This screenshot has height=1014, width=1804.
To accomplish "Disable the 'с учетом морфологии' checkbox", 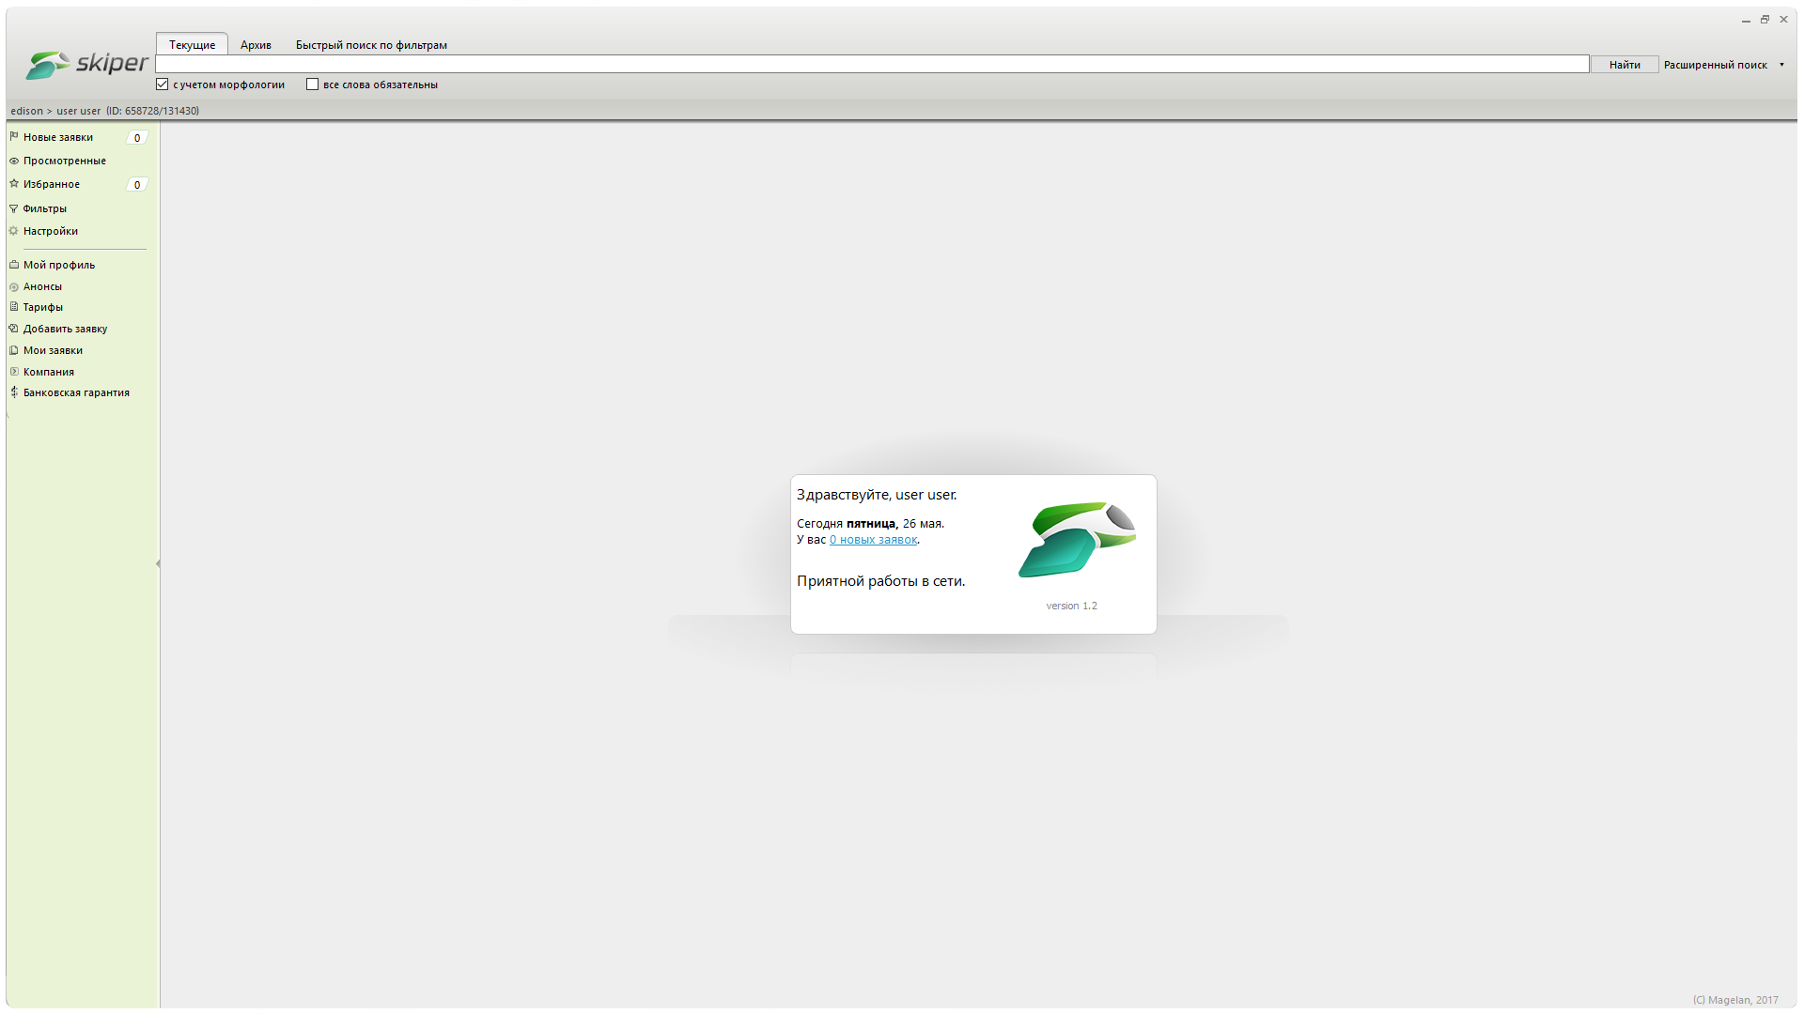I will coord(163,84).
